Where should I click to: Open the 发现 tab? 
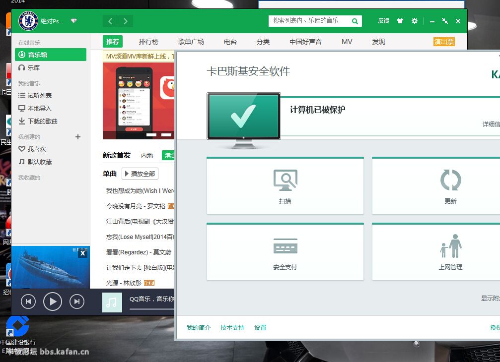(378, 42)
